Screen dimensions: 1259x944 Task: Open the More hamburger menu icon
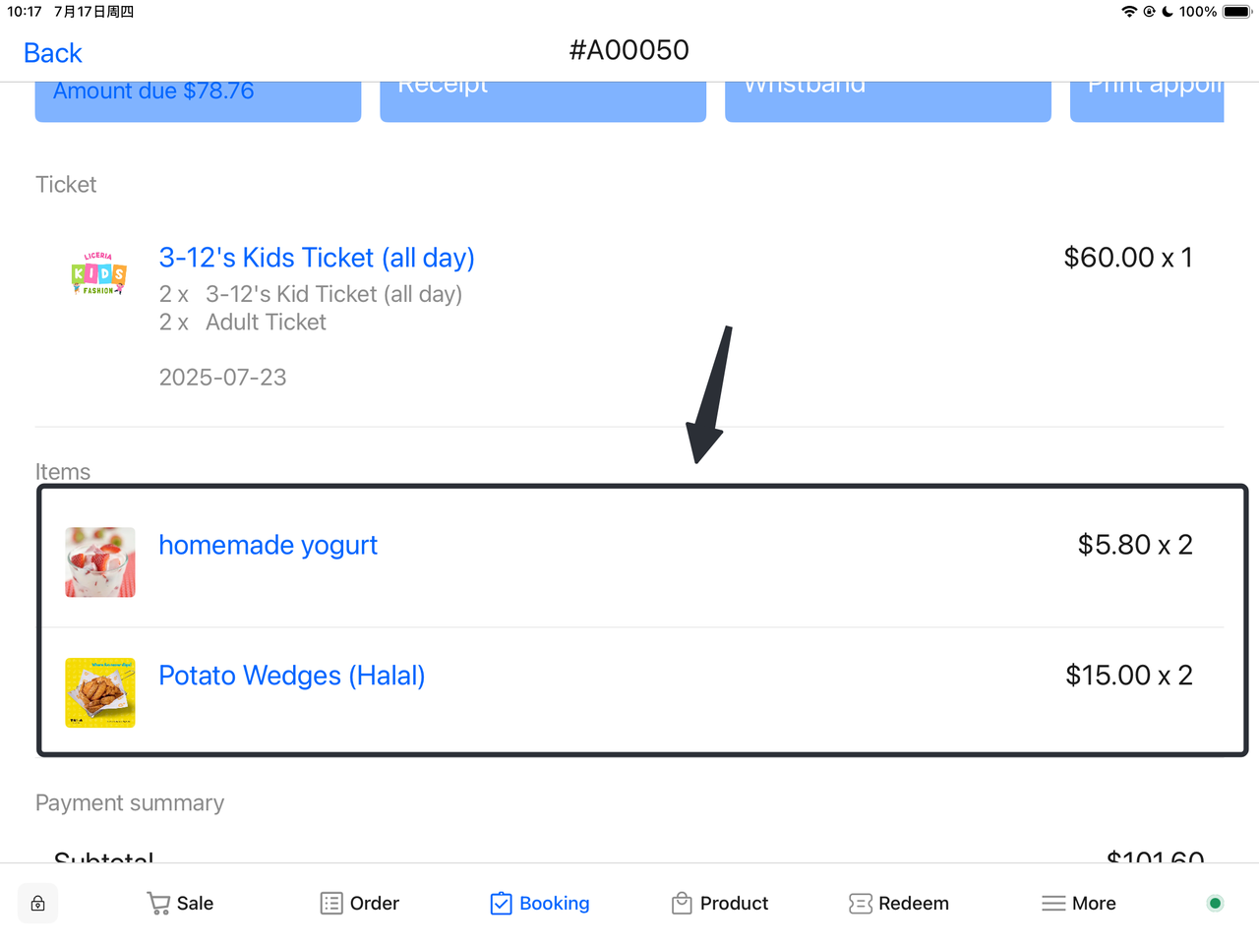point(1053,904)
